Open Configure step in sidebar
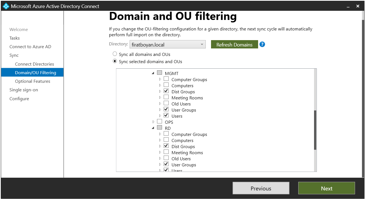 pos(19,99)
